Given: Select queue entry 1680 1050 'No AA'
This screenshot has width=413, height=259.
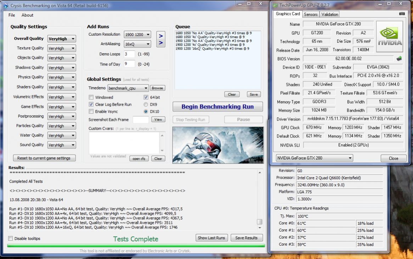Looking at the screenshot, I should 213,33.
